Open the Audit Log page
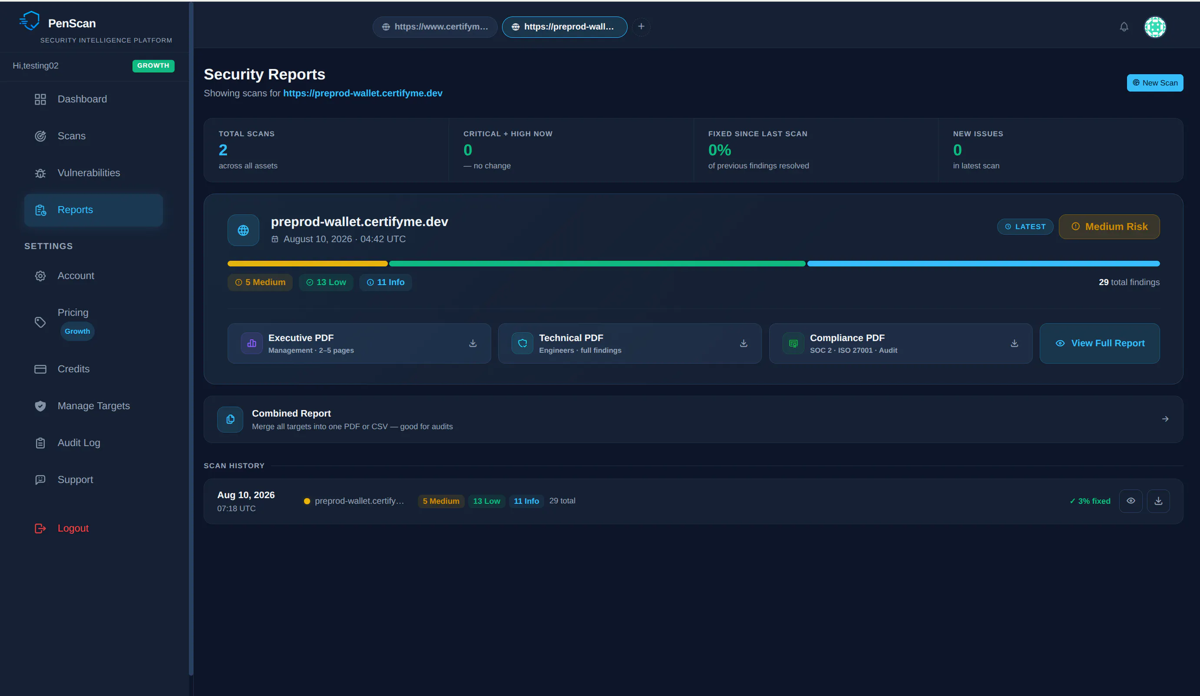The width and height of the screenshot is (1200, 696). (93, 443)
